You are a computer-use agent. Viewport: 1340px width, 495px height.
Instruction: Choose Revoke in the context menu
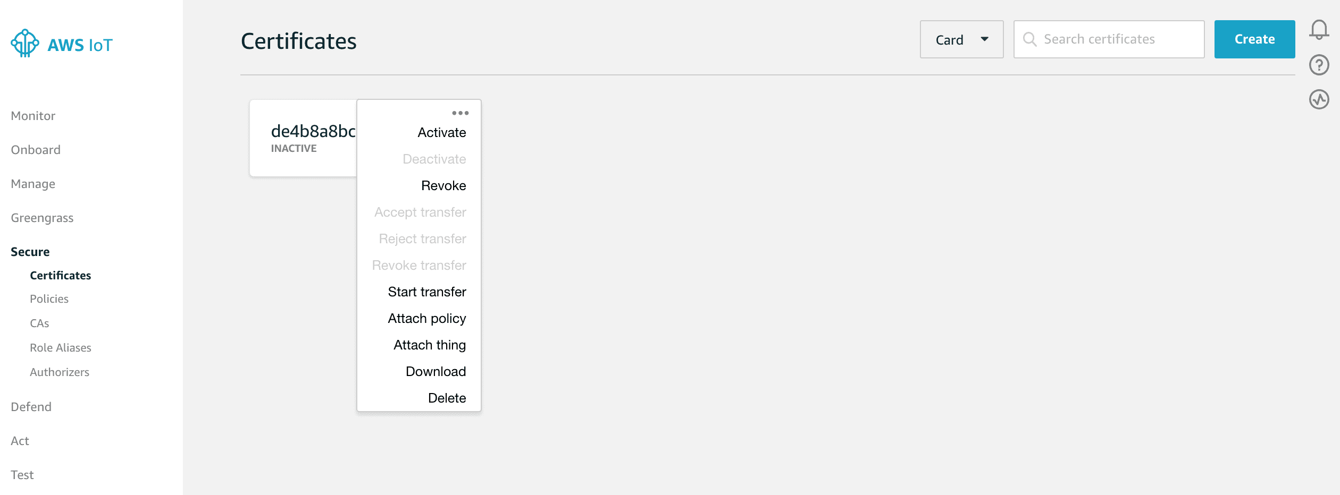coord(443,186)
